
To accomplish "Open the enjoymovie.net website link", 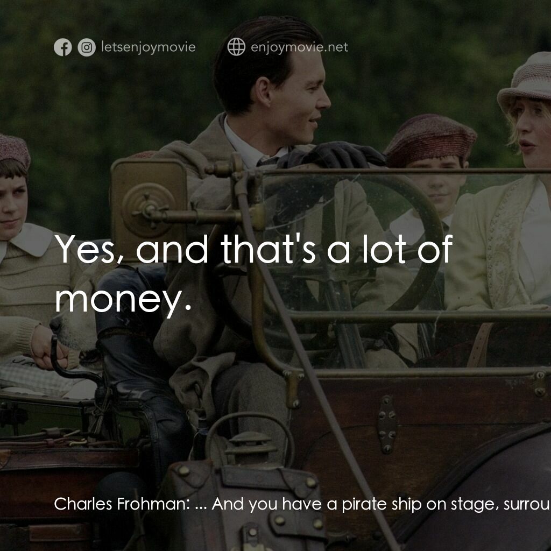I will pos(299,47).
